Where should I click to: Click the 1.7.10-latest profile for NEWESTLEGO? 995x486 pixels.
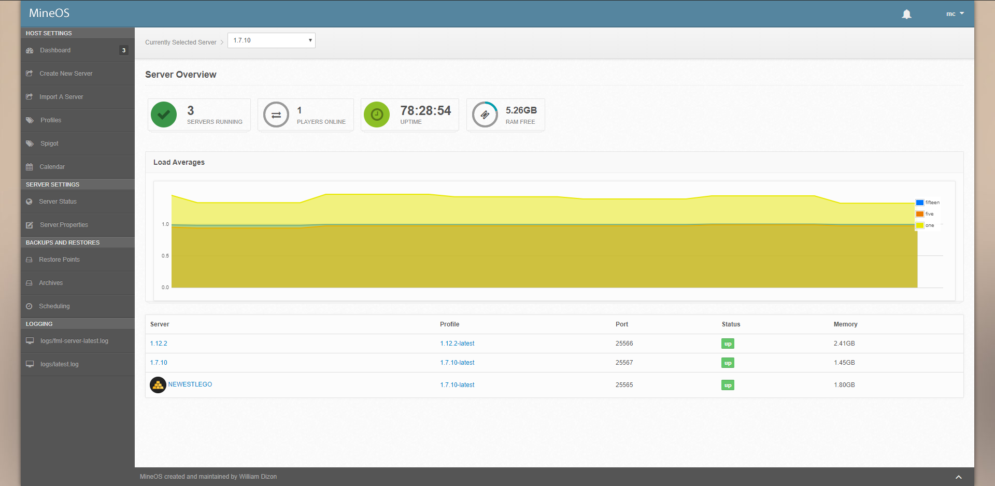pos(457,385)
